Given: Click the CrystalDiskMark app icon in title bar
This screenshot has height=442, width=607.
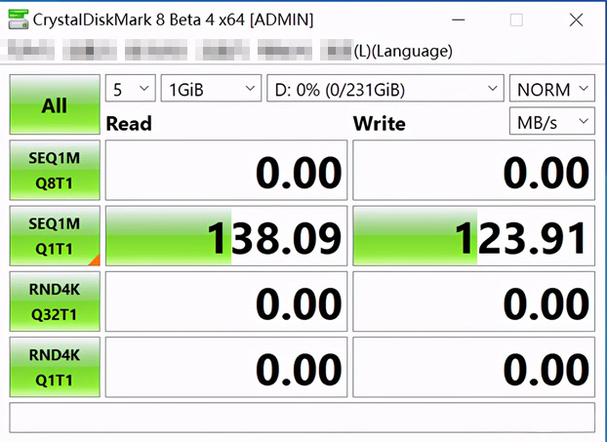Looking at the screenshot, I should click(19, 20).
